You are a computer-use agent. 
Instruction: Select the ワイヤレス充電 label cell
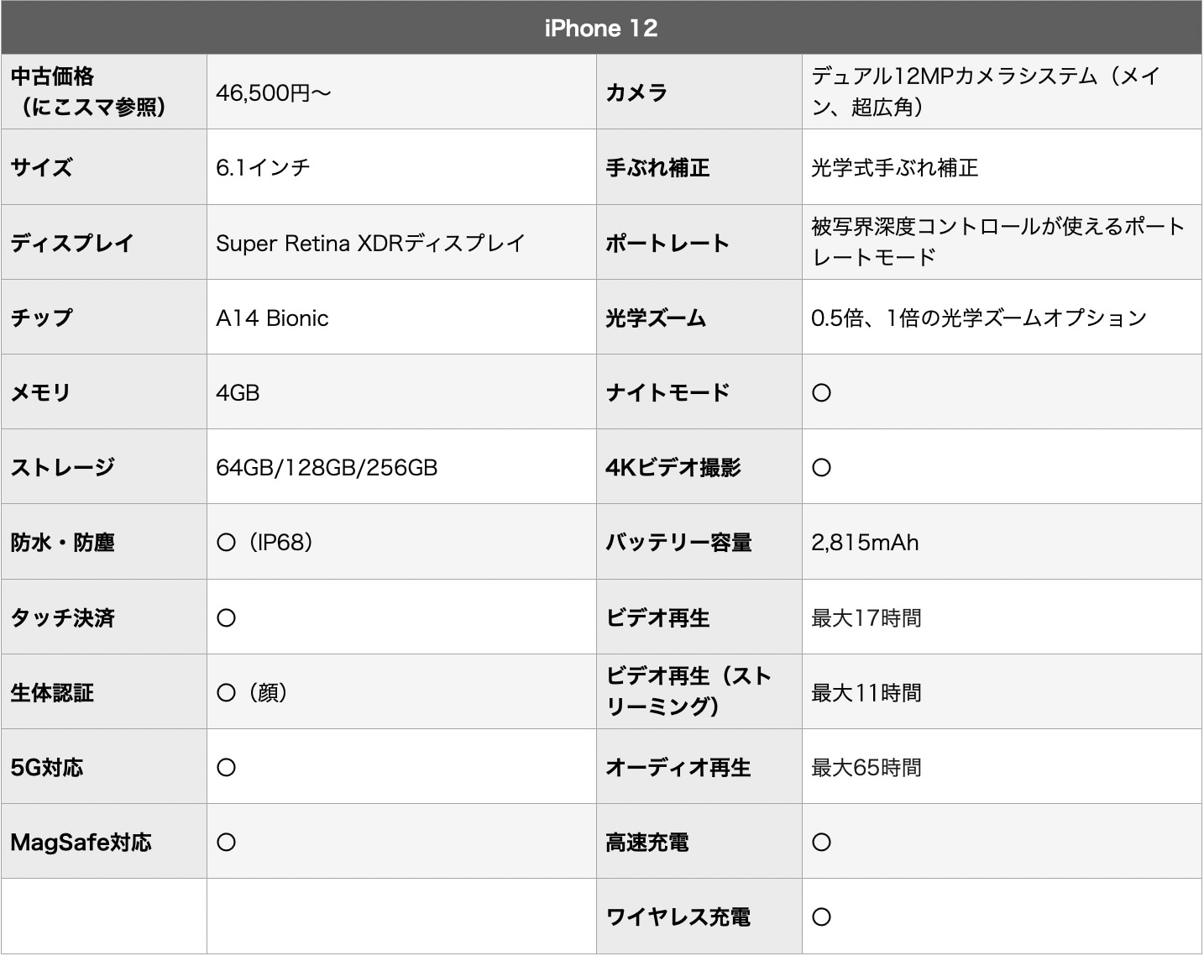click(x=699, y=917)
